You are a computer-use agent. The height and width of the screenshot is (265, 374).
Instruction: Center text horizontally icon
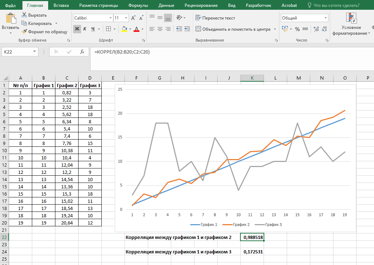pos(160,29)
